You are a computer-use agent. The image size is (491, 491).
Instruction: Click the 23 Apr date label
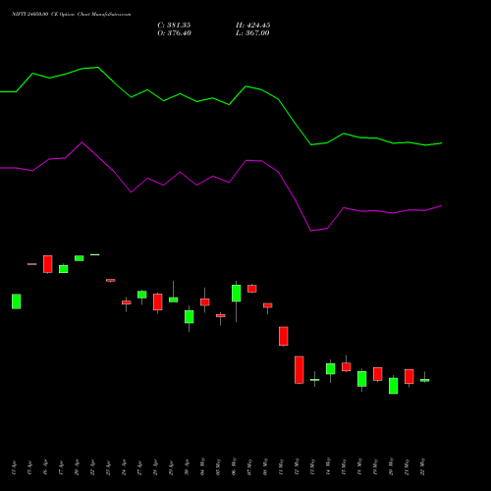click(x=108, y=467)
